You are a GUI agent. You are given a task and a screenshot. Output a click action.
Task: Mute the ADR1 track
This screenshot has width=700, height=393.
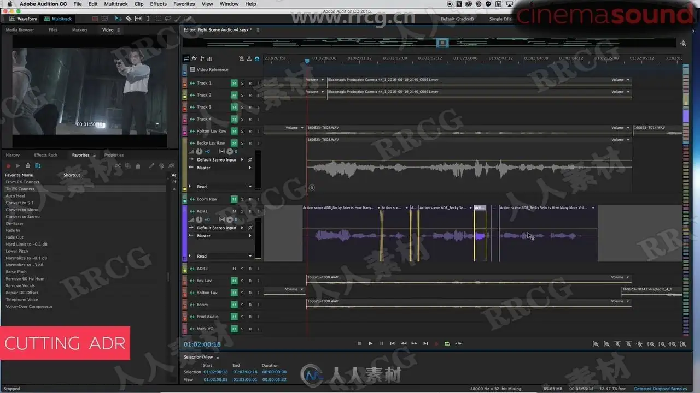tap(234, 211)
